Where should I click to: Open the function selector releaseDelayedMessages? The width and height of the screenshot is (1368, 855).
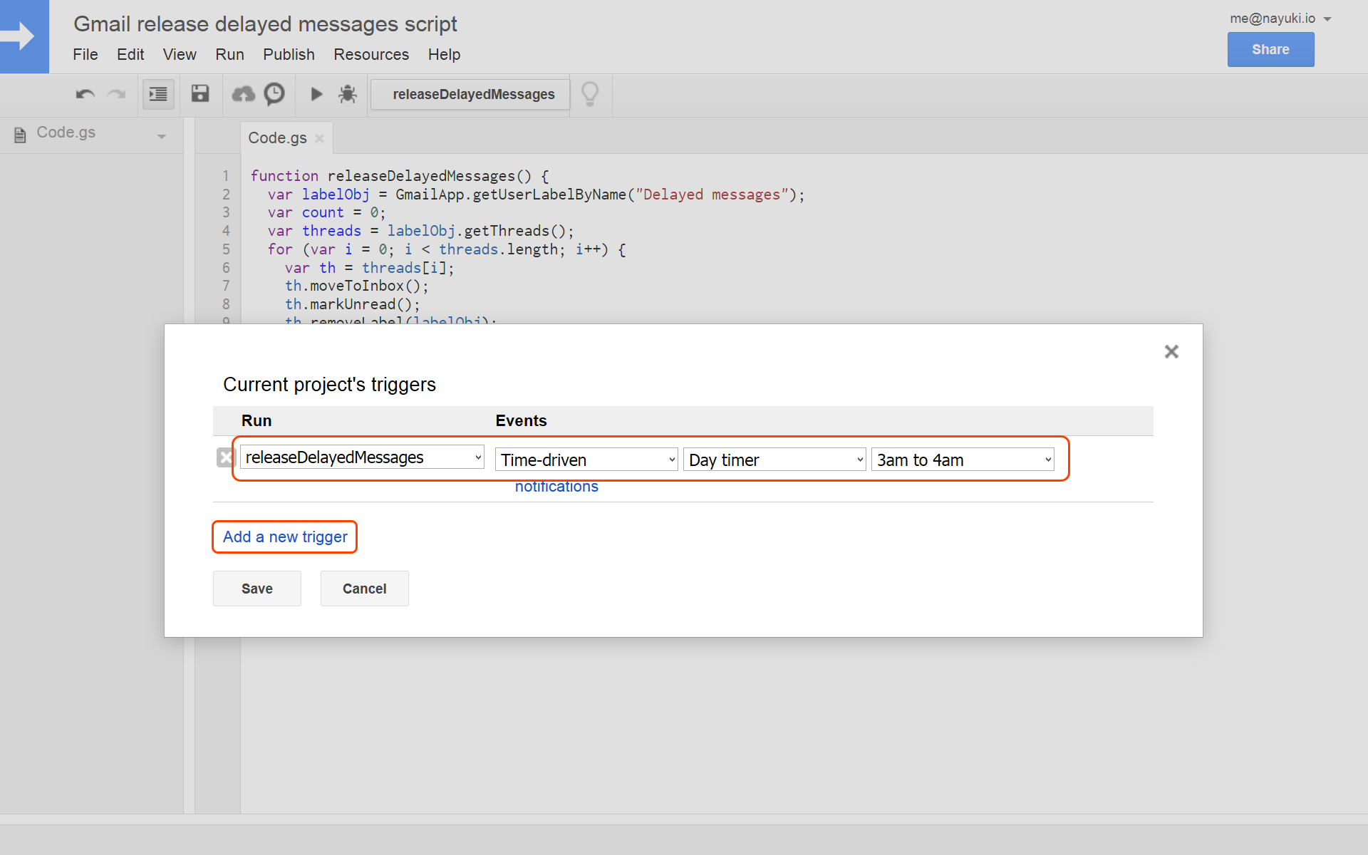coord(471,94)
